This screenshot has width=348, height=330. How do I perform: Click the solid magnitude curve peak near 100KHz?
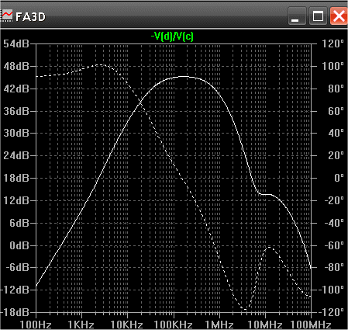click(184, 76)
